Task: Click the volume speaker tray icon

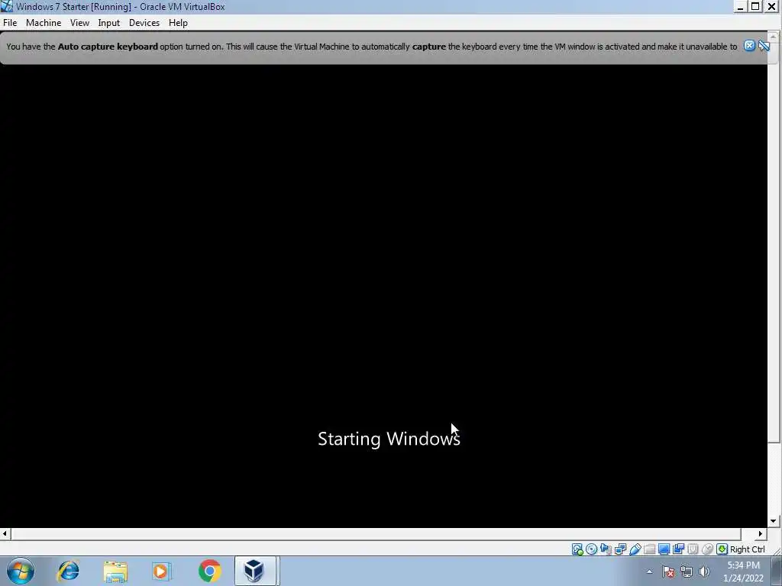Action: coord(704,572)
